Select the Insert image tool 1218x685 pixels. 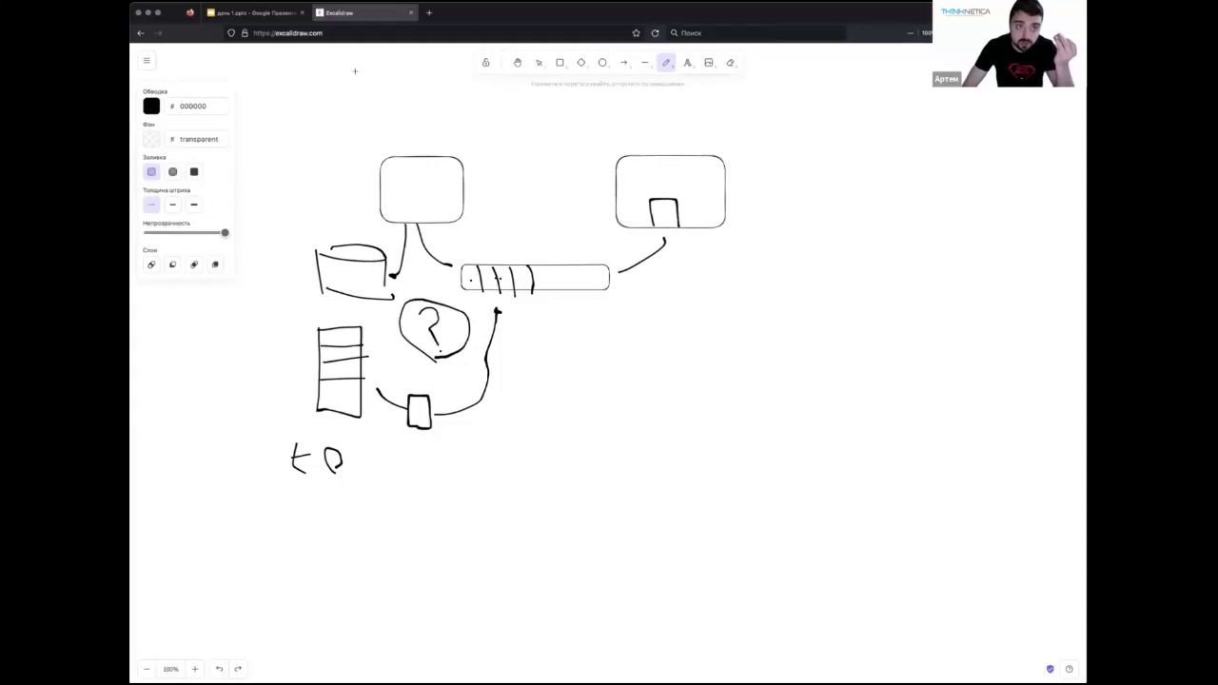tap(709, 63)
